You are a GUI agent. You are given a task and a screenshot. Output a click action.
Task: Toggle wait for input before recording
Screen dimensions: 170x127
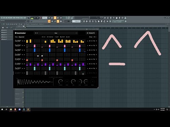pyautogui.click(x=52, y=18)
